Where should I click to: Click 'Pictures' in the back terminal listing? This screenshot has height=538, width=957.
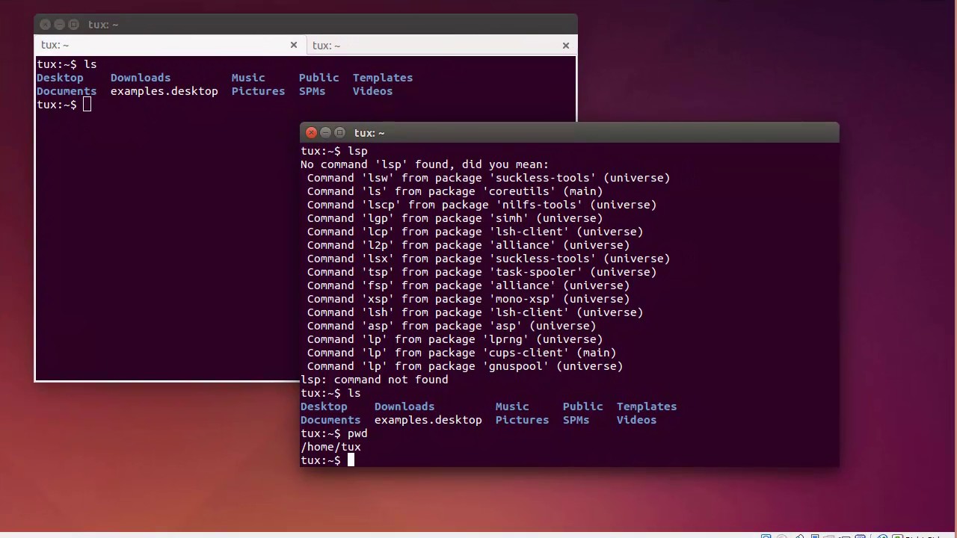click(x=258, y=91)
